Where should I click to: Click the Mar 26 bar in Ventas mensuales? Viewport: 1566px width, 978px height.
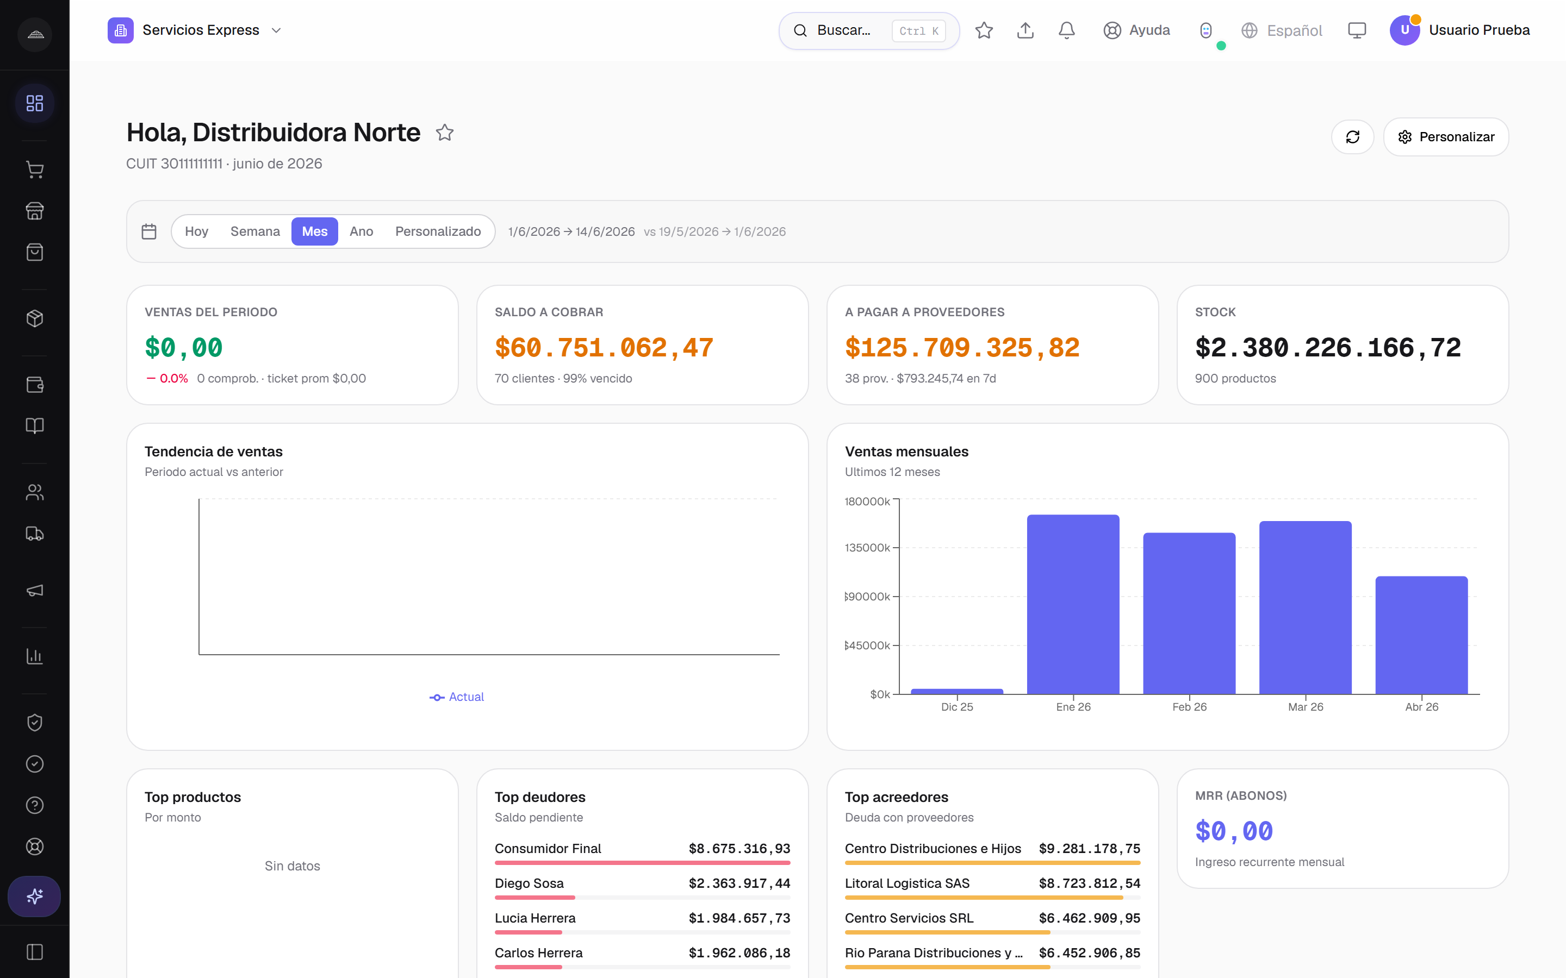(x=1305, y=607)
